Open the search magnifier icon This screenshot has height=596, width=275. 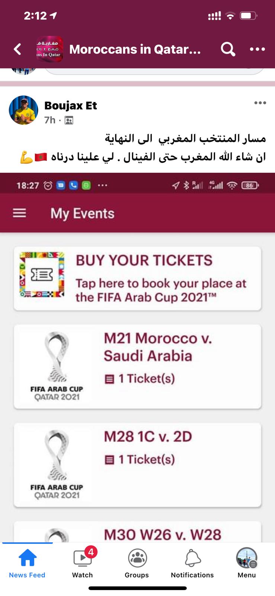pos(228,49)
